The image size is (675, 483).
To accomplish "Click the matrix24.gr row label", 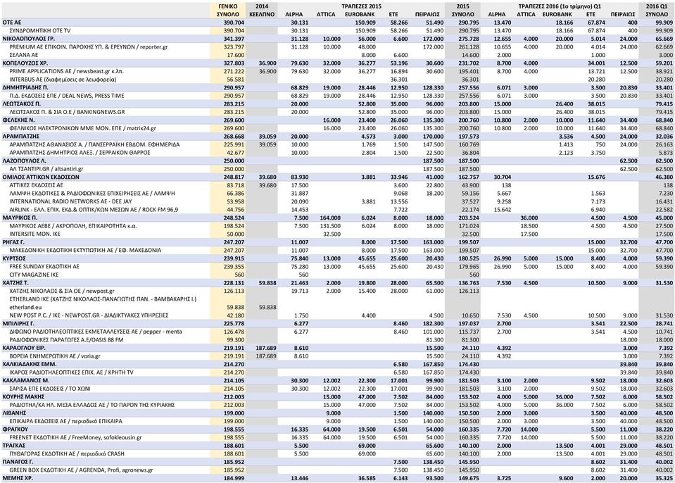I will [x=82, y=128].
